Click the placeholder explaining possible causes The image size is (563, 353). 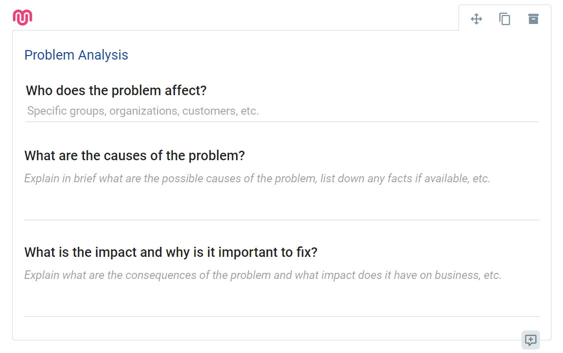click(x=256, y=178)
